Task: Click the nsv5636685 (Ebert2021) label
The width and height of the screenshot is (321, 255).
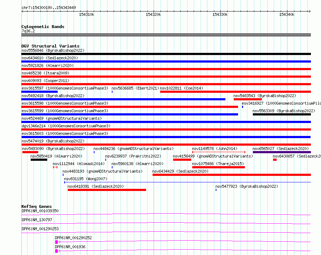Action: pyautogui.click(x=135, y=88)
